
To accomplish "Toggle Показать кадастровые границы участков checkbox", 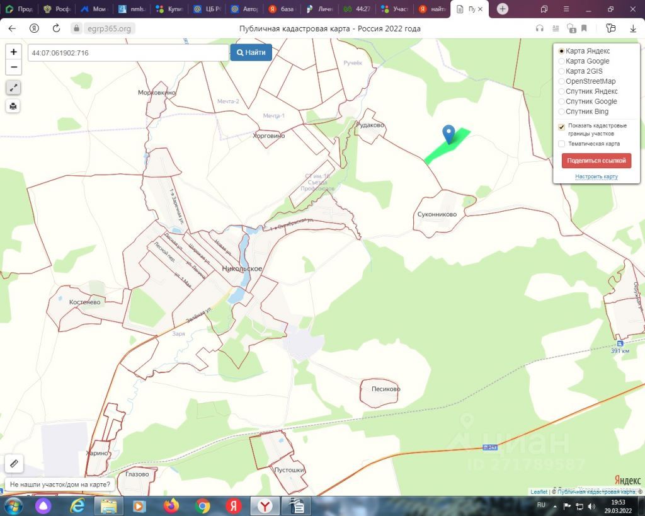I will [561, 127].
